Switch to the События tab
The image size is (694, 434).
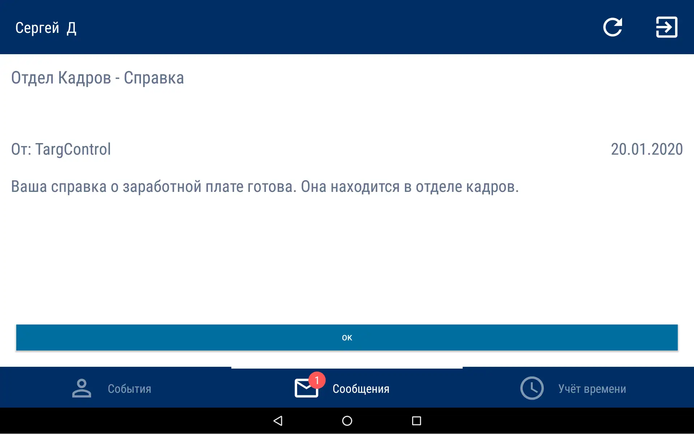(x=129, y=388)
